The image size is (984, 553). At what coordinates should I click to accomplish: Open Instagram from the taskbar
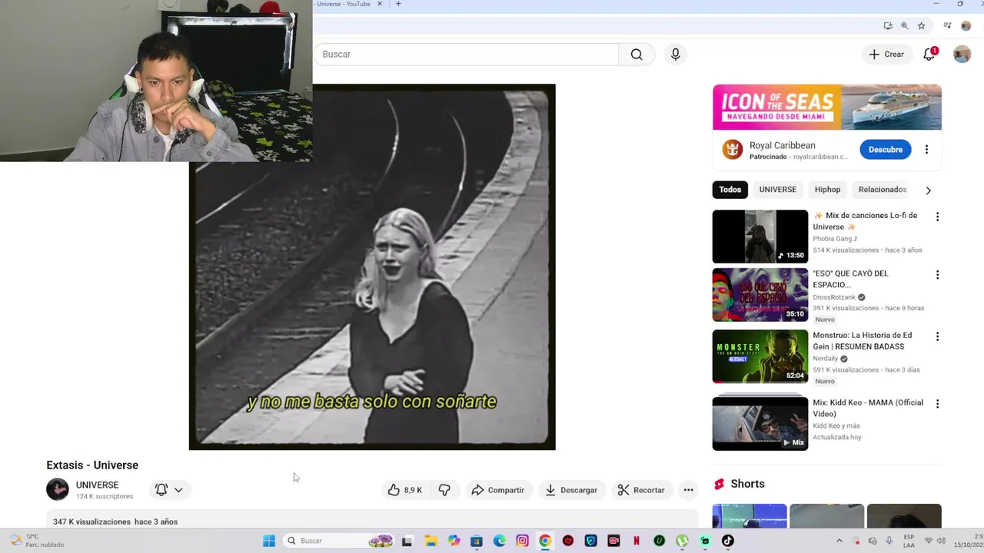[x=522, y=541]
